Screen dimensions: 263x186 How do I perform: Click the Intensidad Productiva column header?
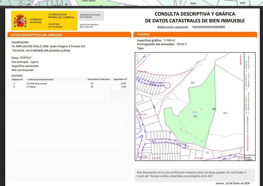point(99,79)
